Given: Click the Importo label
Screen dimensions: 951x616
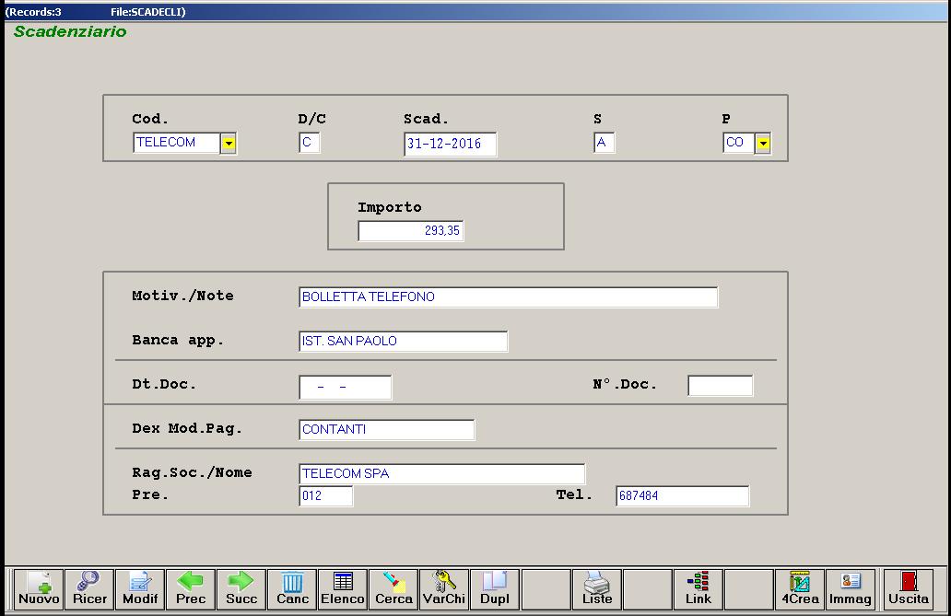Looking at the screenshot, I should [x=390, y=207].
